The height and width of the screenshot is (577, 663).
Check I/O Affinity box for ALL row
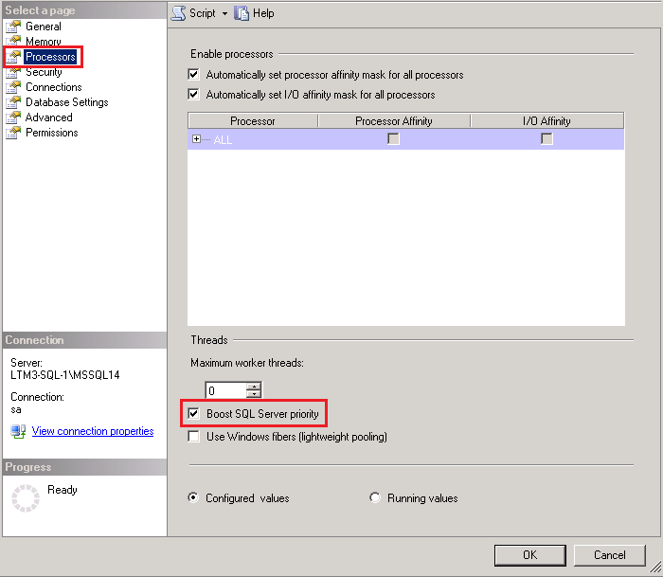547,138
